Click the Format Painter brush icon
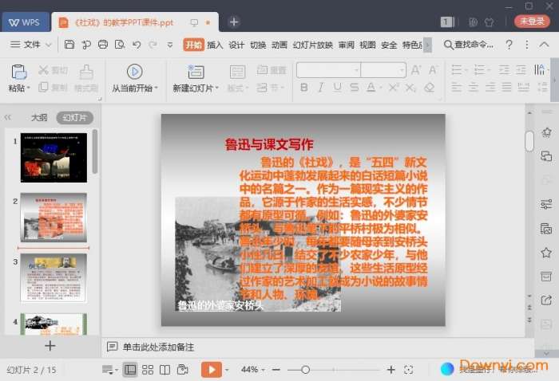 point(86,73)
